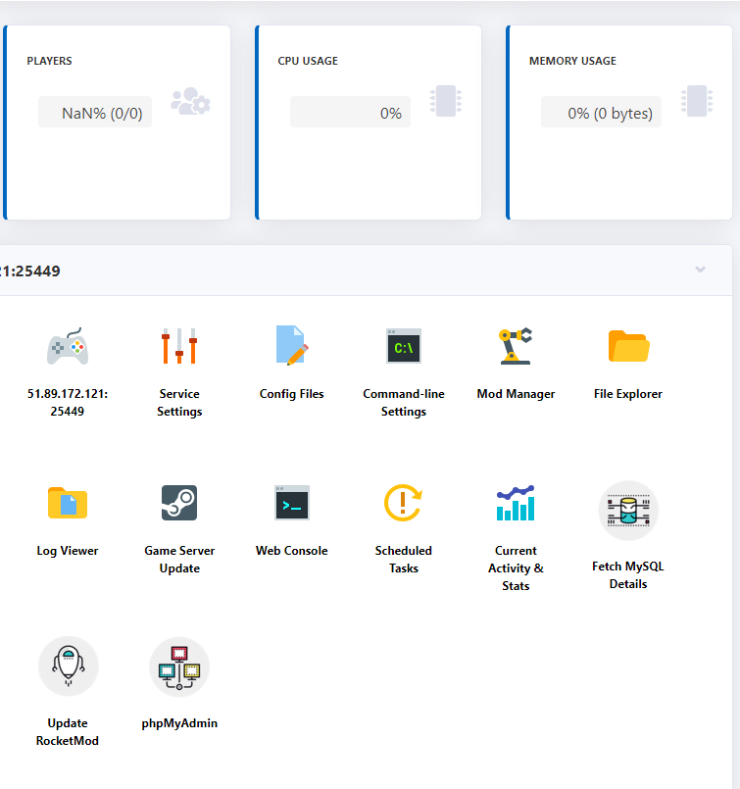View the Current Activity & Stats chart icon

point(516,503)
